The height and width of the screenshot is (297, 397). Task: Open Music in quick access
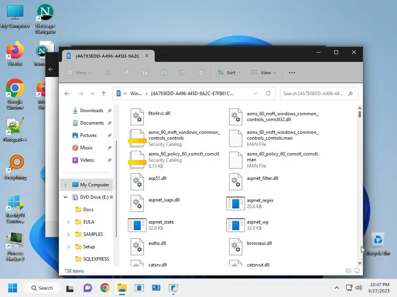[87, 148]
